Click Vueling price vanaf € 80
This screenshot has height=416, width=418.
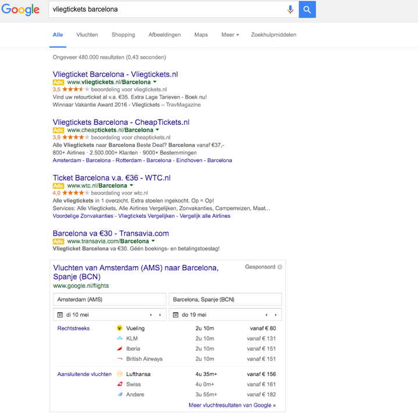point(263,328)
